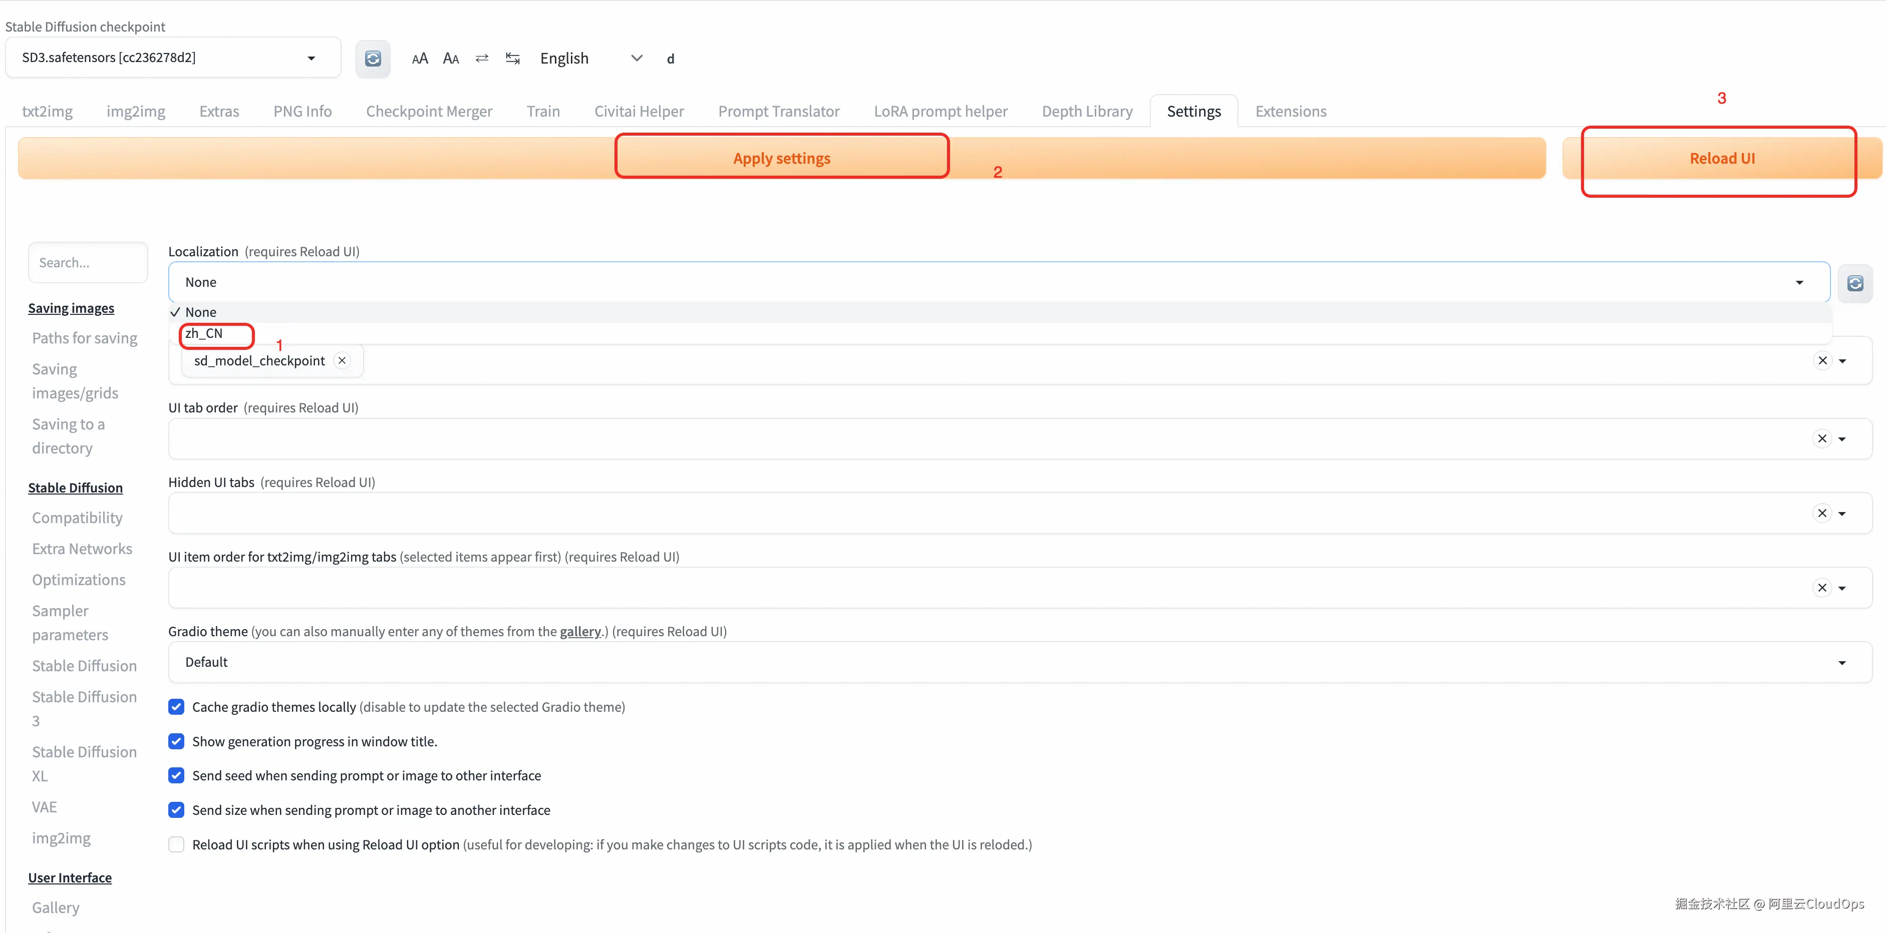
Task: Open the Civitai Helper tab
Action: click(x=639, y=111)
